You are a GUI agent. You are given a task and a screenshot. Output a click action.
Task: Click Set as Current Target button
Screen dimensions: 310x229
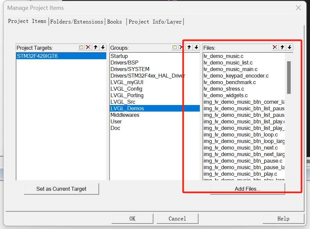point(61,189)
